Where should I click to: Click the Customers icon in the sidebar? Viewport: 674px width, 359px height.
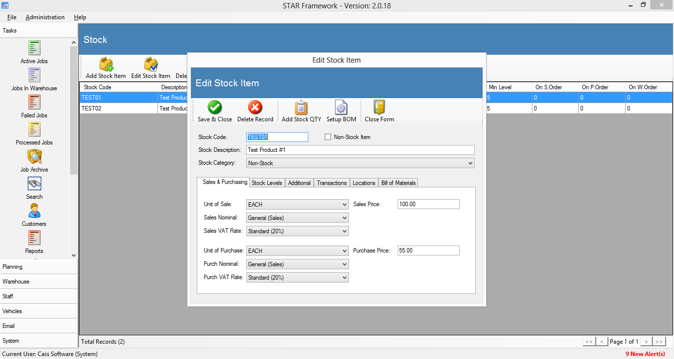pyautogui.click(x=34, y=212)
